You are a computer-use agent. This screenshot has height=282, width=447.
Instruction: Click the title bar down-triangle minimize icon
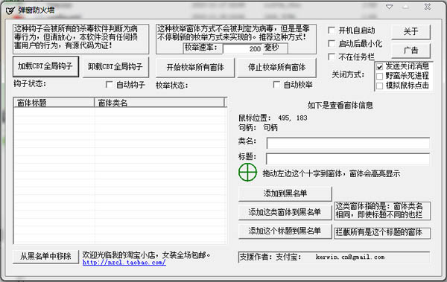pyautogui.click(x=390, y=7)
